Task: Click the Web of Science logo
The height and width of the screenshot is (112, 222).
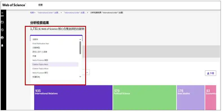Action: pyautogui.click(x=14, y=5)
